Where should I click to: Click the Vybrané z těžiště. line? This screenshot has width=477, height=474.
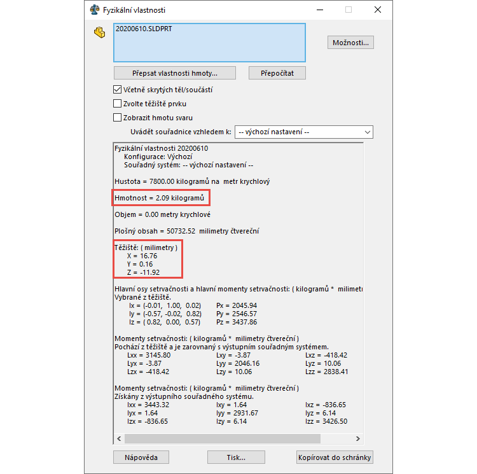coord(142,297)
